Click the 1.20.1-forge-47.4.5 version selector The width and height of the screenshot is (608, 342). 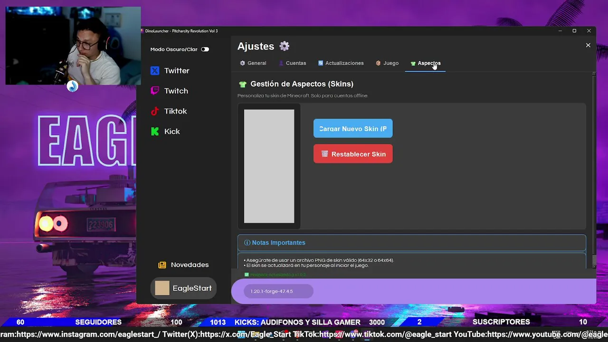(x=278, y=291)
